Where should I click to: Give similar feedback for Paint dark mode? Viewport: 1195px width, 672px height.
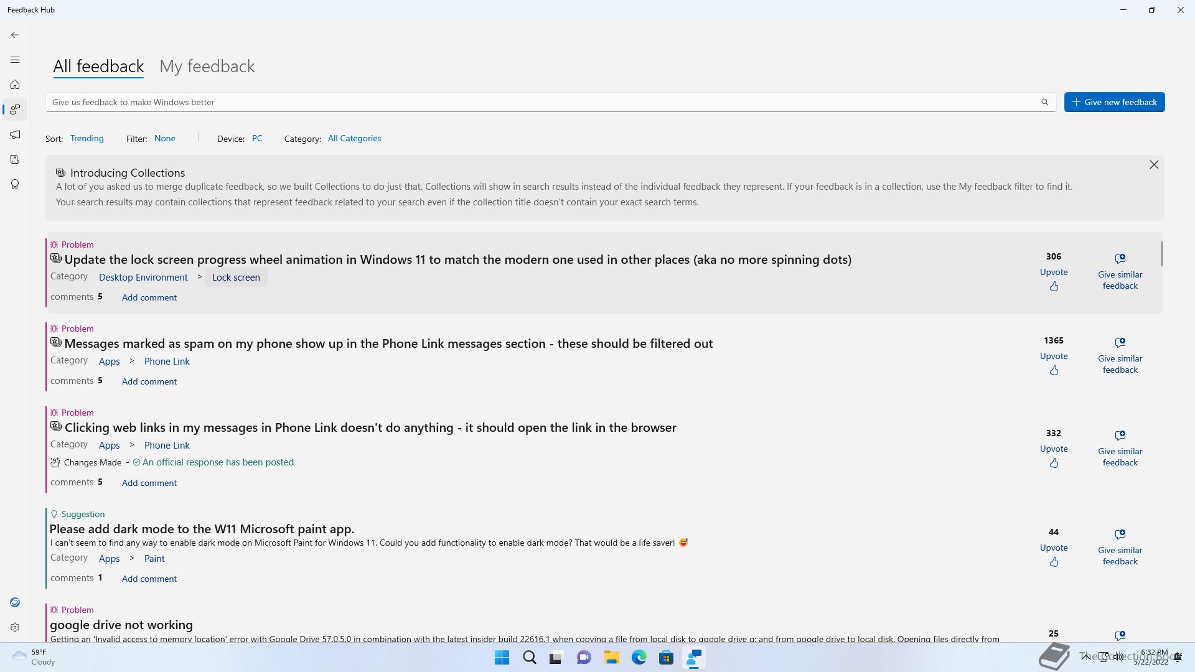click(x=1120, y=548)
